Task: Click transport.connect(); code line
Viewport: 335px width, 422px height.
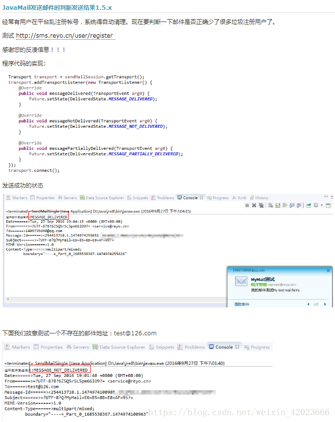Action: pyautogui.click(x=34, y=170)
